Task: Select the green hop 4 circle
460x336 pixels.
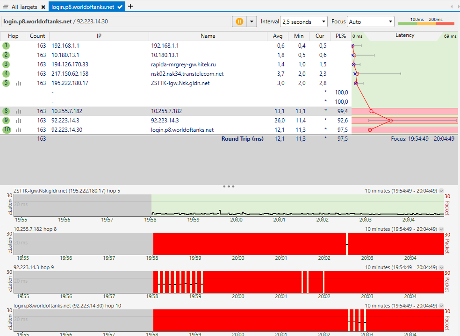Action: click(x=6, y=74)
